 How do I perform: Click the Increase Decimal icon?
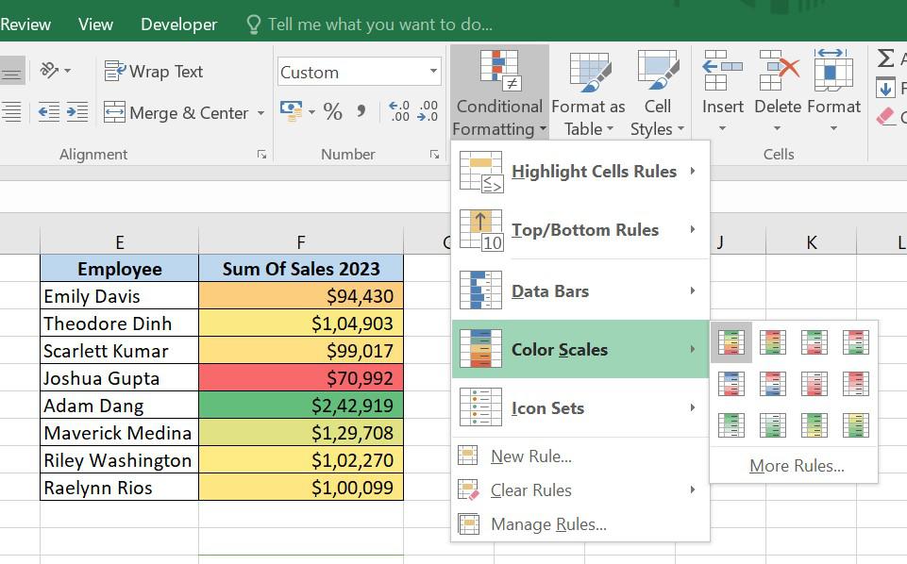[x=398, y=112]
